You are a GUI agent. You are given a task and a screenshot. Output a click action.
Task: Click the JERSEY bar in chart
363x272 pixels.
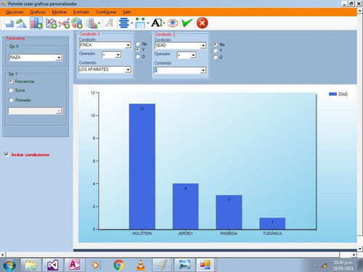(186, 206)
